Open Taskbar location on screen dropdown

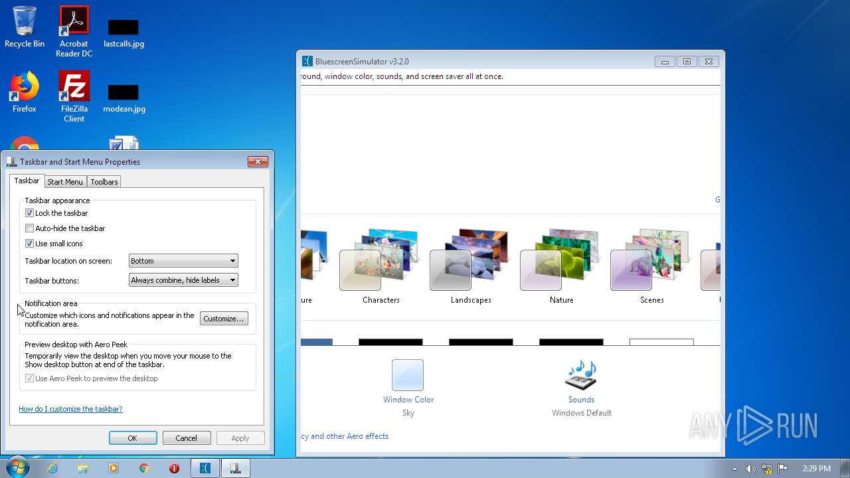tap(183, 261)
